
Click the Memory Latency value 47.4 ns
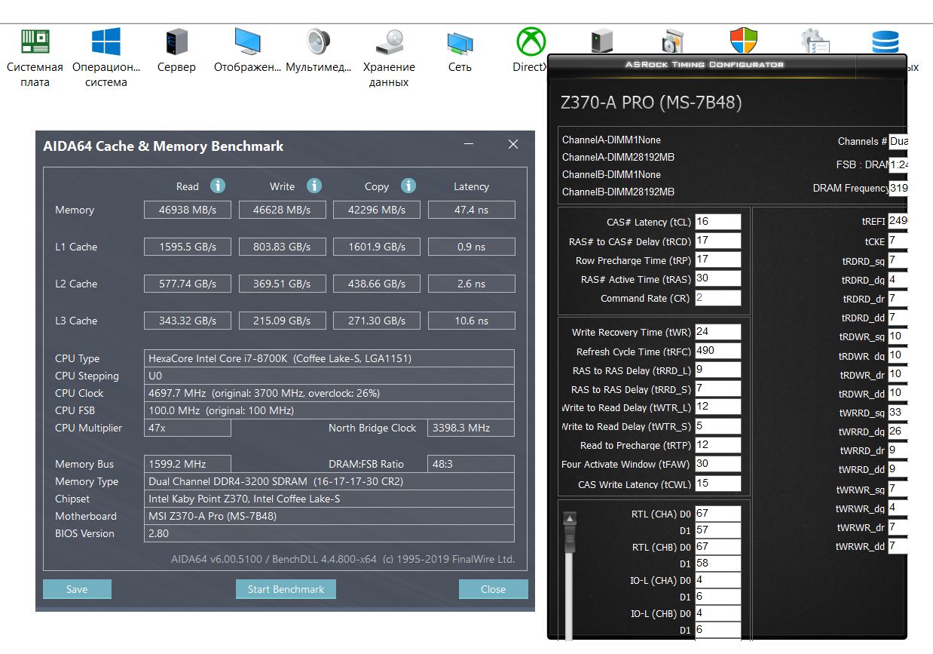472,210
